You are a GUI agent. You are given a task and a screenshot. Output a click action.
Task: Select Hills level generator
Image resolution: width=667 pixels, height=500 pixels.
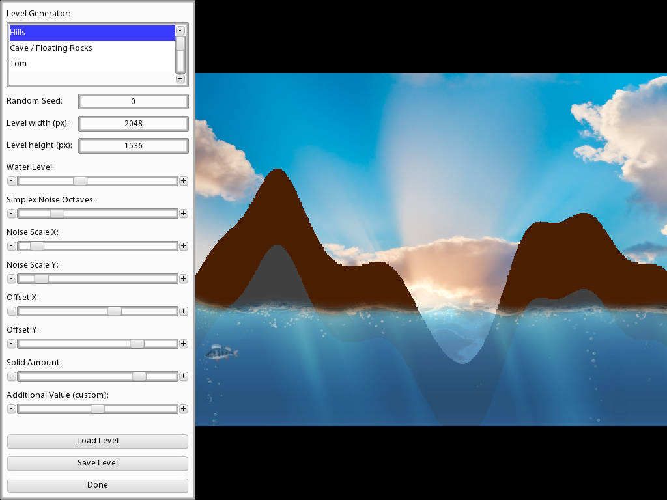point(91,33)
